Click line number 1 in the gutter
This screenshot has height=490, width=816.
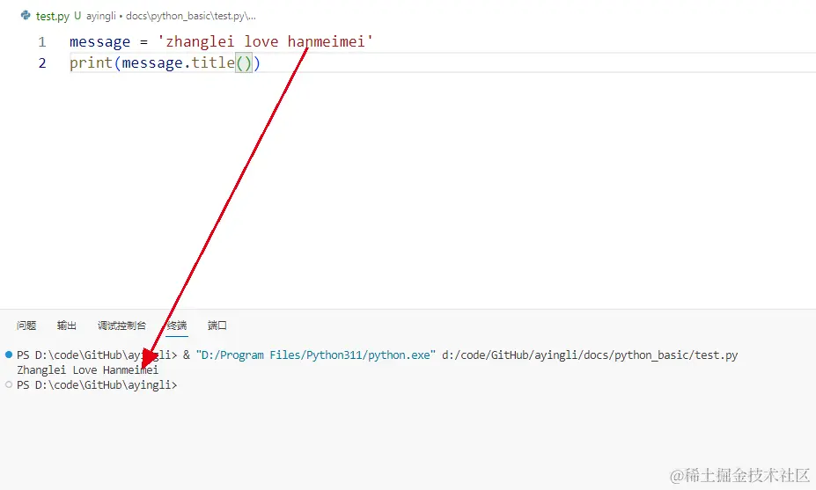(x=42, y=41)
